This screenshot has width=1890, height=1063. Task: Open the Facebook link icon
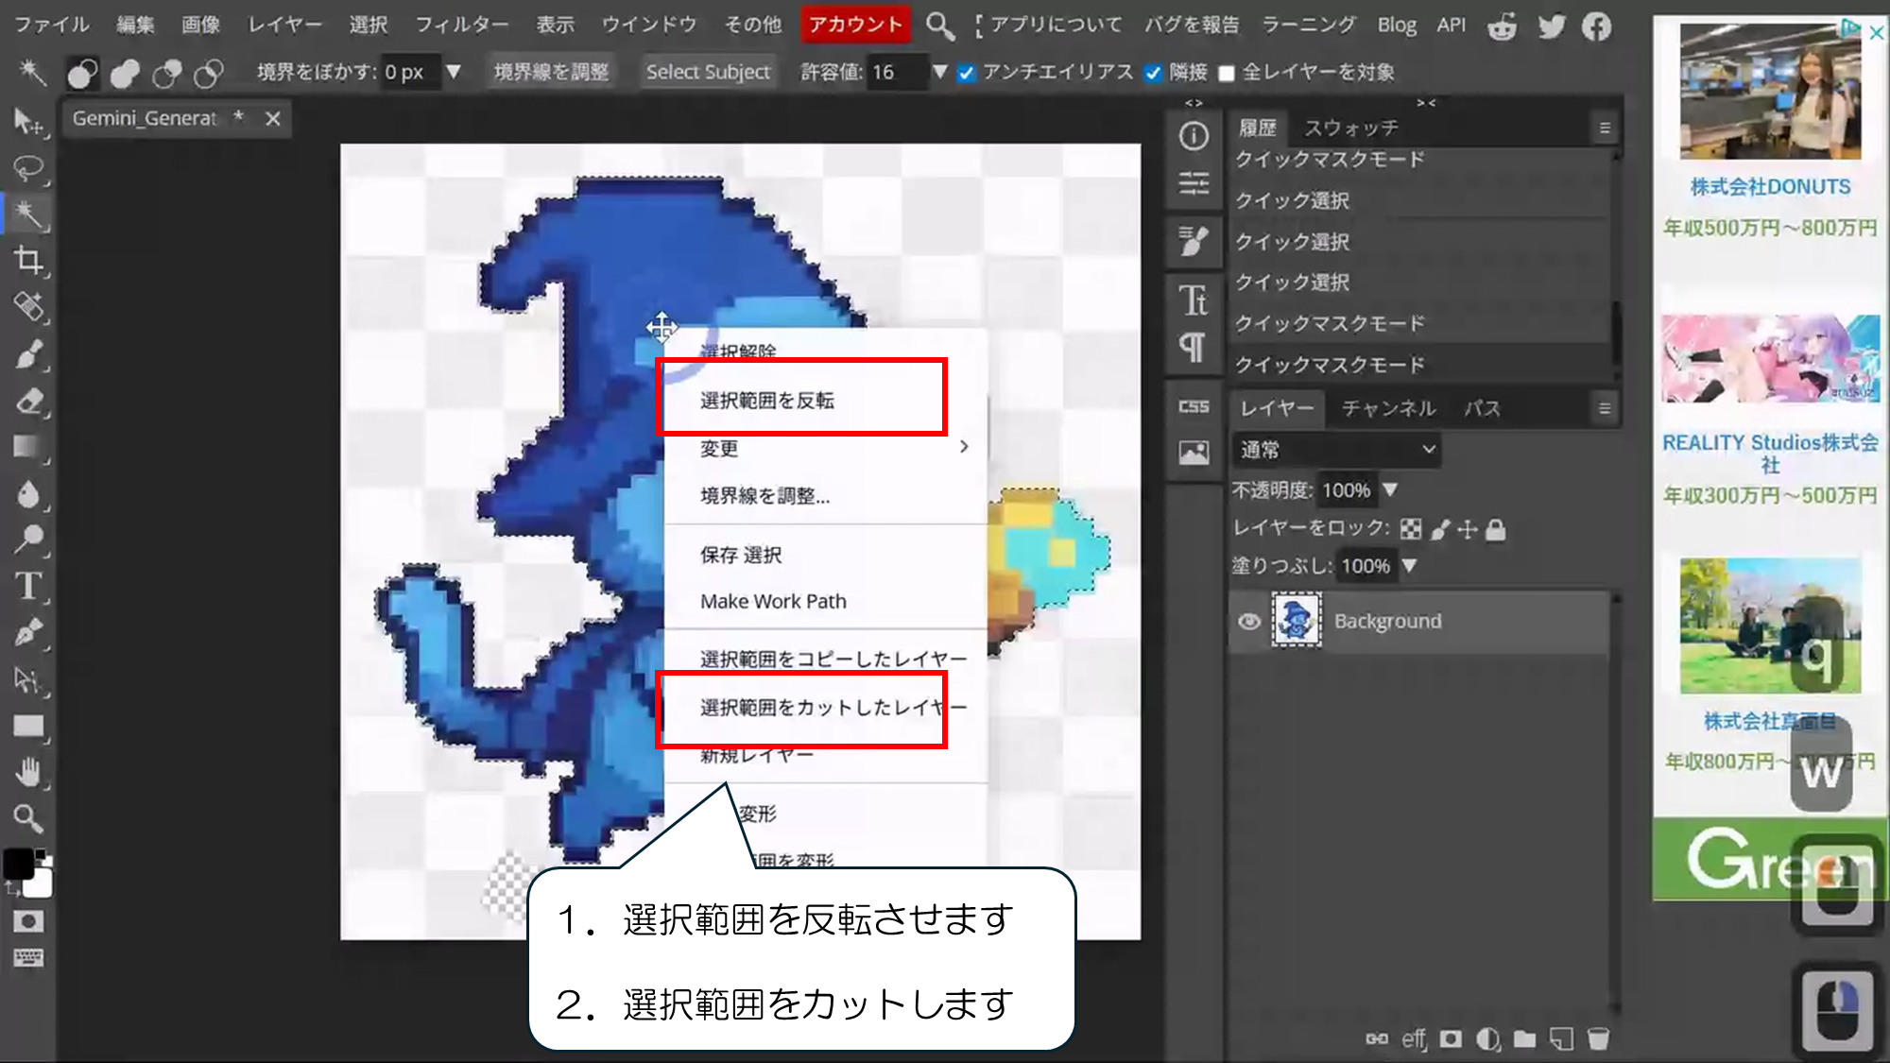1597,26
